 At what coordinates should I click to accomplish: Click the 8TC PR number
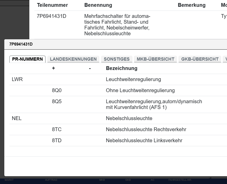tap(57, 130)
